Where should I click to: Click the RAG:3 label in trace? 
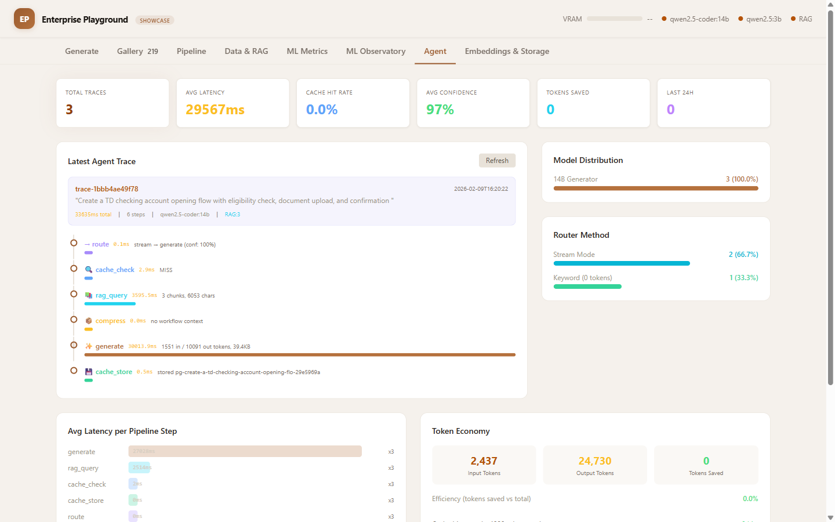tap(233, 215)
